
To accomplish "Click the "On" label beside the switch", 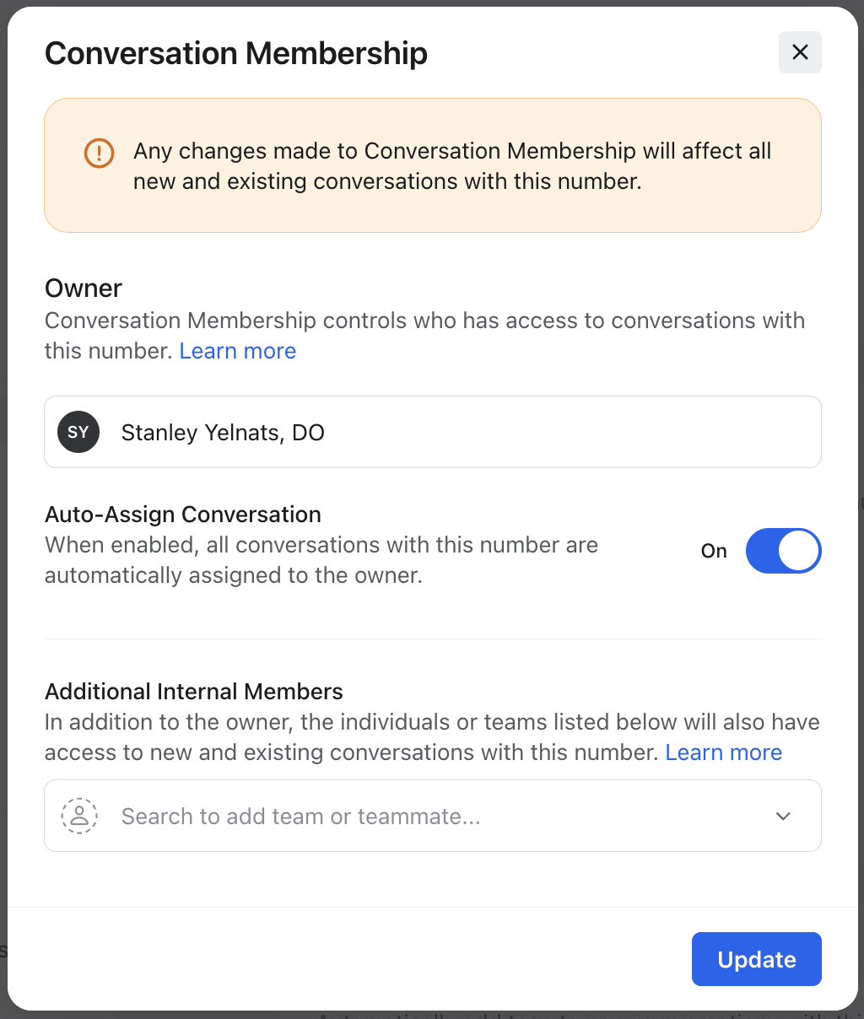I will [x=714, y=551].
